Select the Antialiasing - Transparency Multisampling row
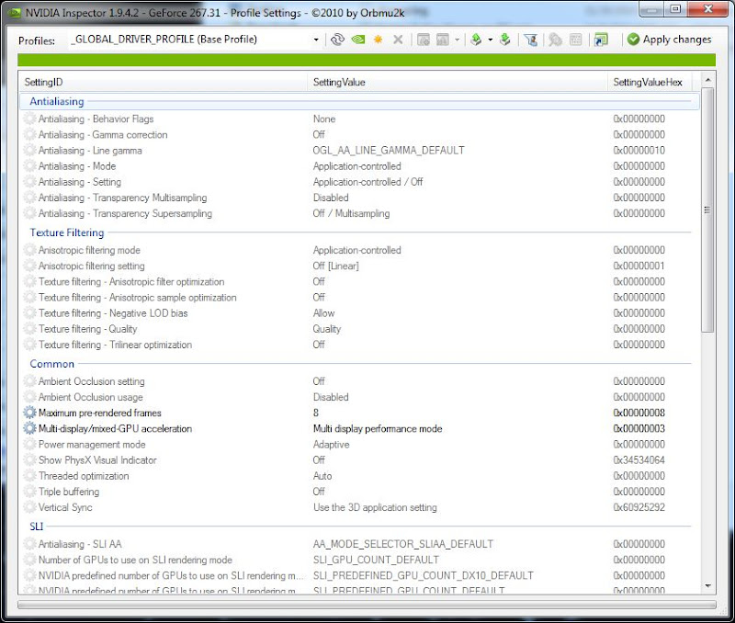This screenshot has width=735, height=623. pos(359,198)
